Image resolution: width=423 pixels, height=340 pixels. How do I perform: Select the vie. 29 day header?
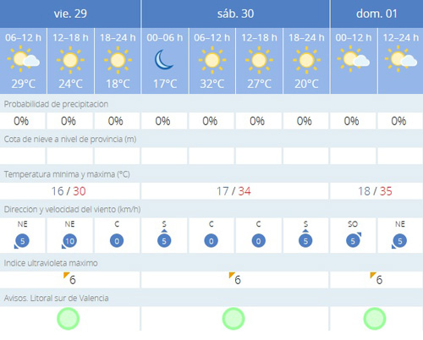(x=70, y=14)
